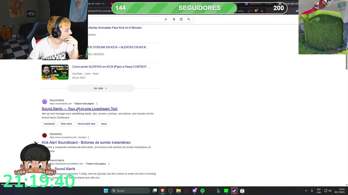Image resolution: width=348 pixels, height=195 pixels.
Task: Open Spotify from the taskbar
Action: click(x=202, y=191)
